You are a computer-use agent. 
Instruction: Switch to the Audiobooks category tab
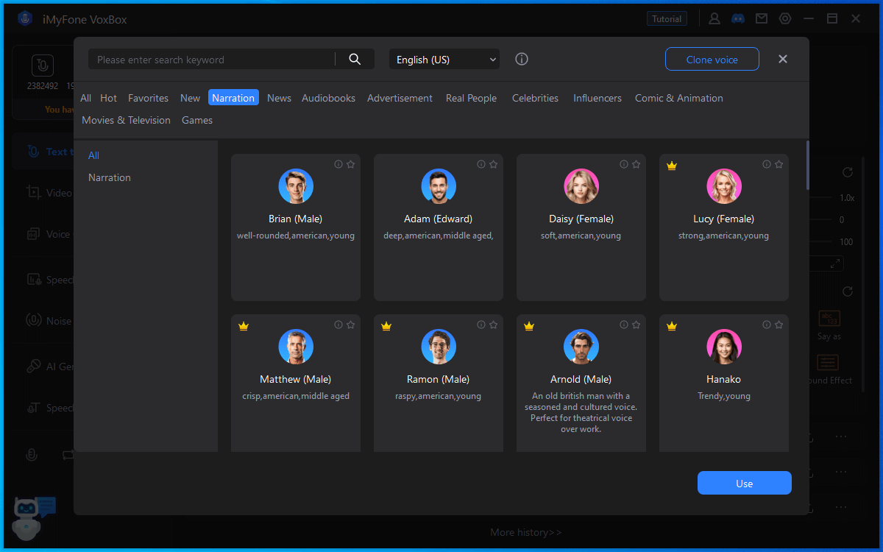tap(328, 98)
